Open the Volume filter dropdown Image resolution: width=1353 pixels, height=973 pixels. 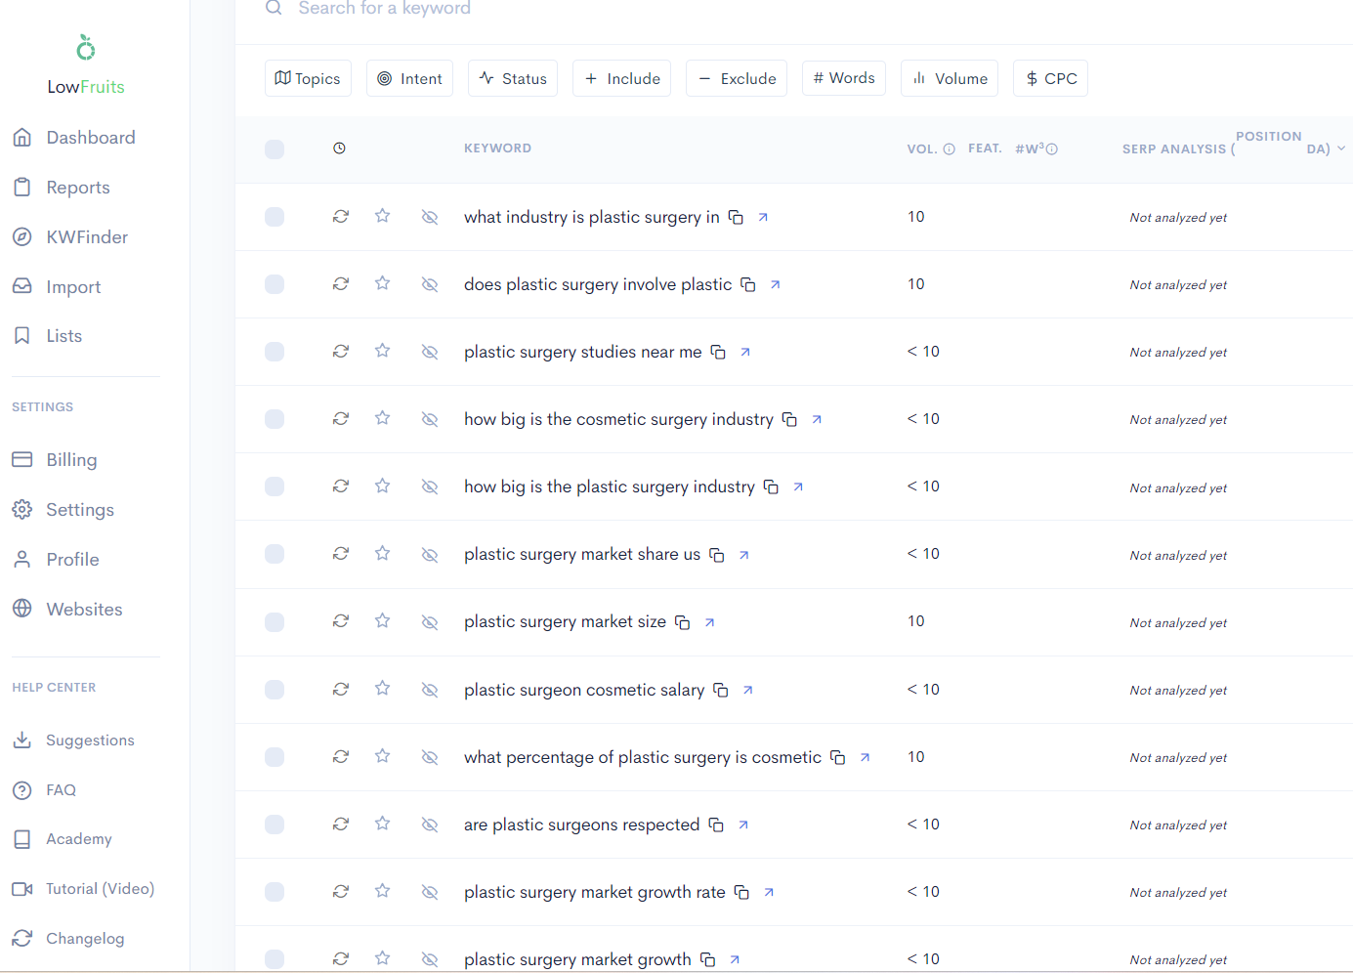click(950, 78)
